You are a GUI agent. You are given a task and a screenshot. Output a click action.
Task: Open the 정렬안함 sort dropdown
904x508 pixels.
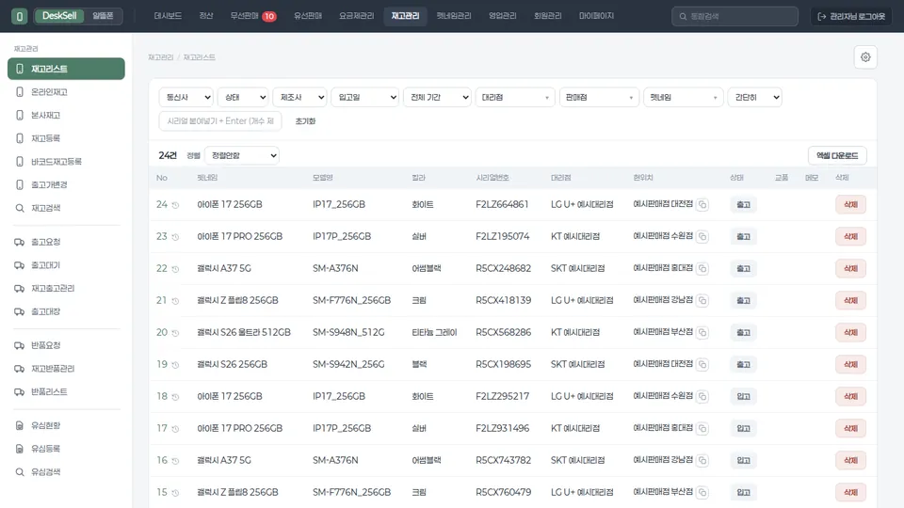pos(242,155)
